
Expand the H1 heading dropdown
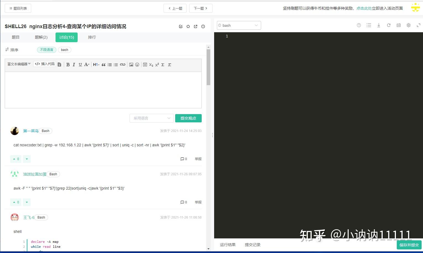point(96,64)
